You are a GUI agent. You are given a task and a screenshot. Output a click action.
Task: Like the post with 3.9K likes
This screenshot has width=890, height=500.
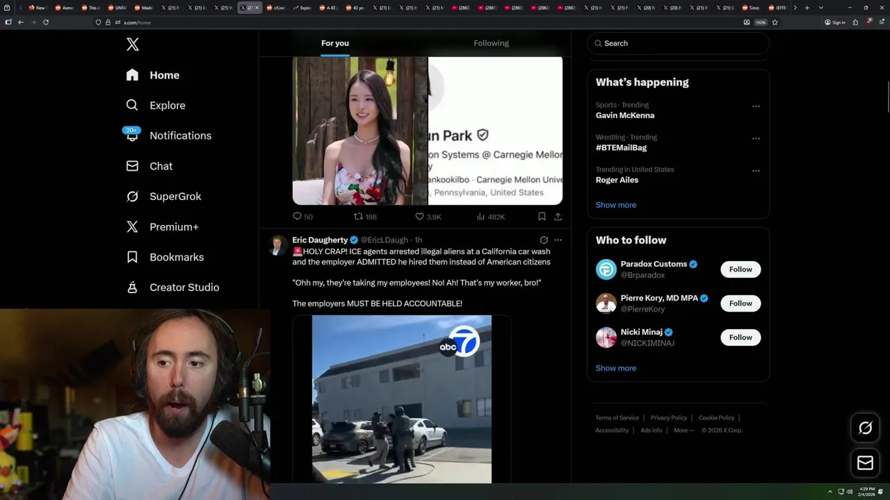coord(428,217)
